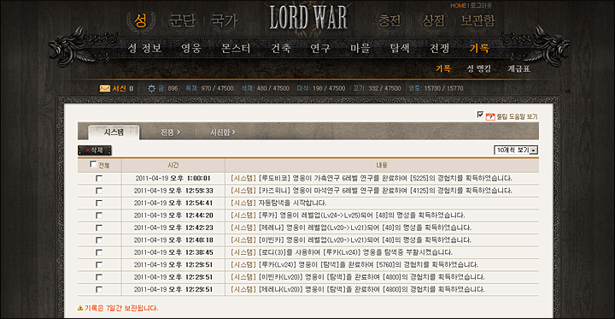Image resolution: width=615 pixels, height=319 pixels.
Task: Click the 카즈위니 마석연구 6레벨 log message
Action: tap(372, 191)
